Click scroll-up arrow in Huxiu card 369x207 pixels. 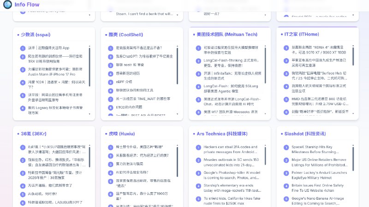[x=177, y=145]
